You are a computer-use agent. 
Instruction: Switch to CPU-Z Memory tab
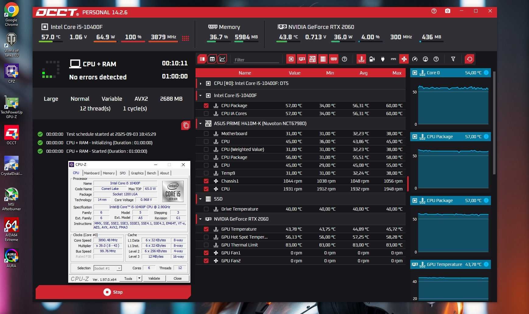pyautogui.click(x=109, y=173)
